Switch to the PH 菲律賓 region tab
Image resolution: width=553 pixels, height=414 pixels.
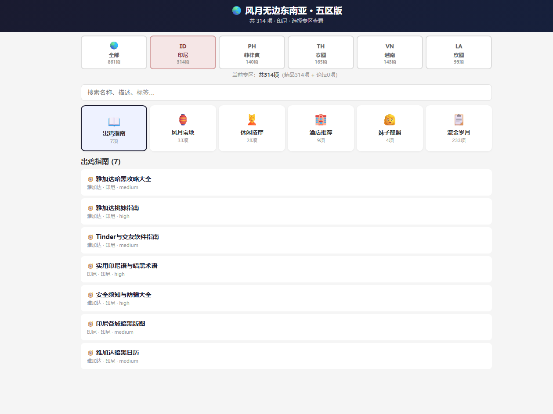252,52
